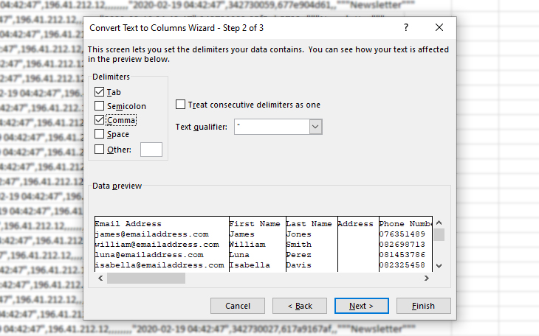Click the horizontal scrollbar thumb in preview
This screenshot has height=336, width=539.
pyautogui.click(x=146, y=279)
